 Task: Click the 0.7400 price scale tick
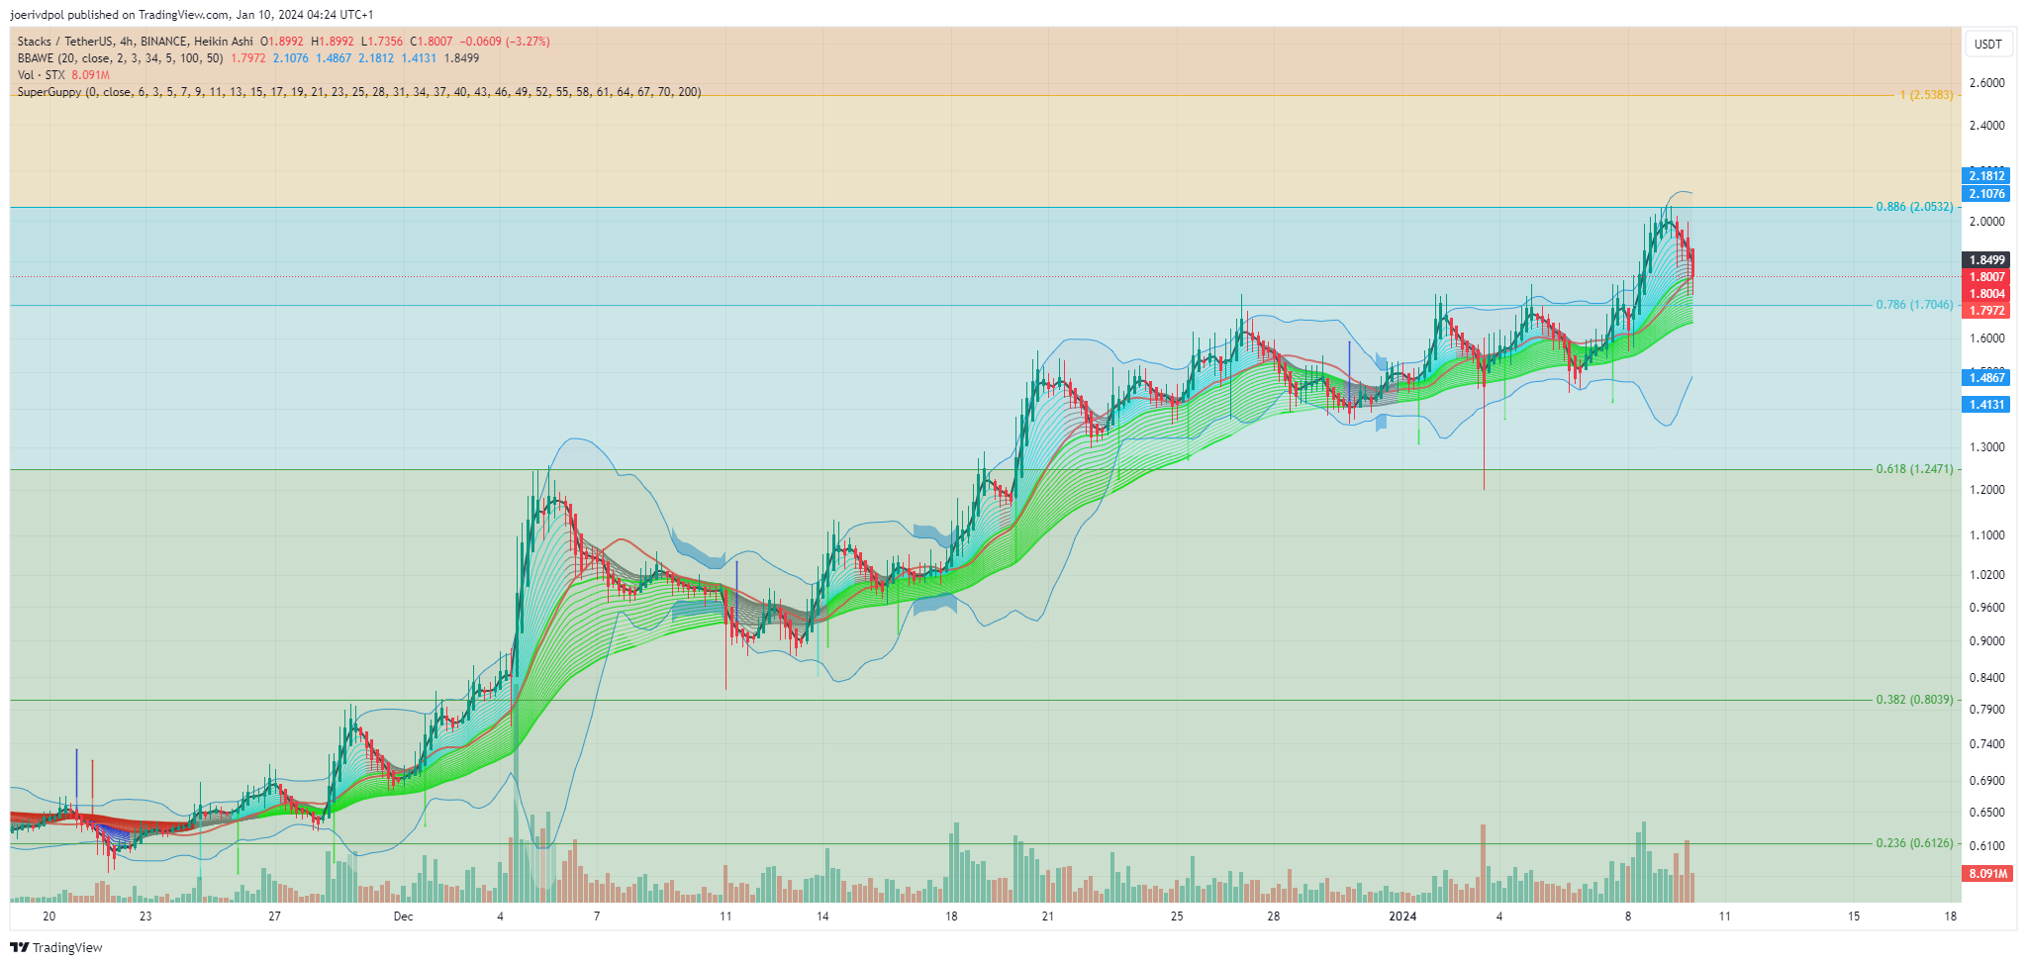1986,744
